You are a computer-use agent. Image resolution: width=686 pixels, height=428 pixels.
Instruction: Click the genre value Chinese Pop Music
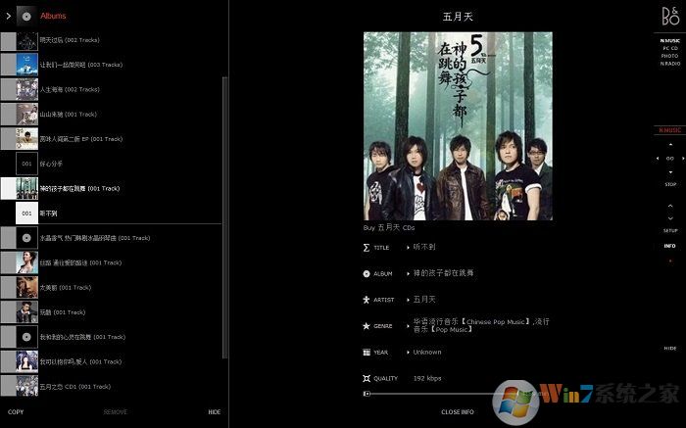coord(481,326)
